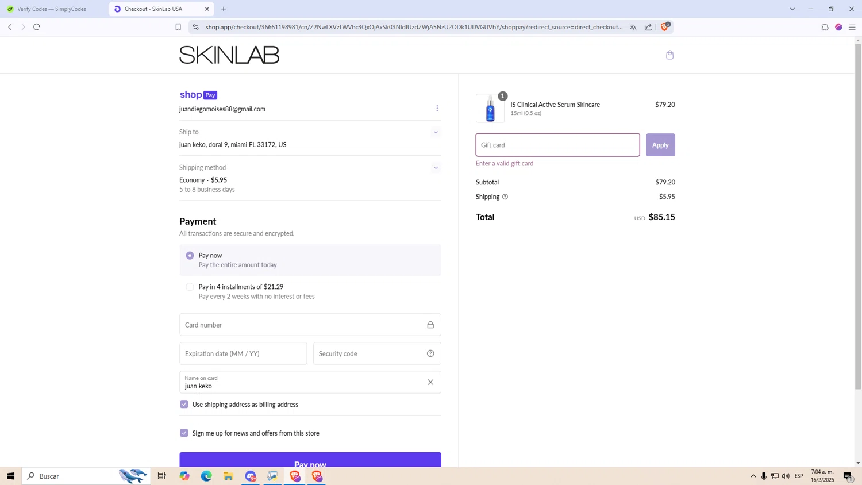Open a new browser tab
This screenshot has height=485, width=862.
[224, 9]
